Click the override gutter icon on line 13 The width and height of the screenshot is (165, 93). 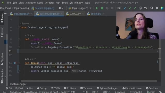(15, 63)
